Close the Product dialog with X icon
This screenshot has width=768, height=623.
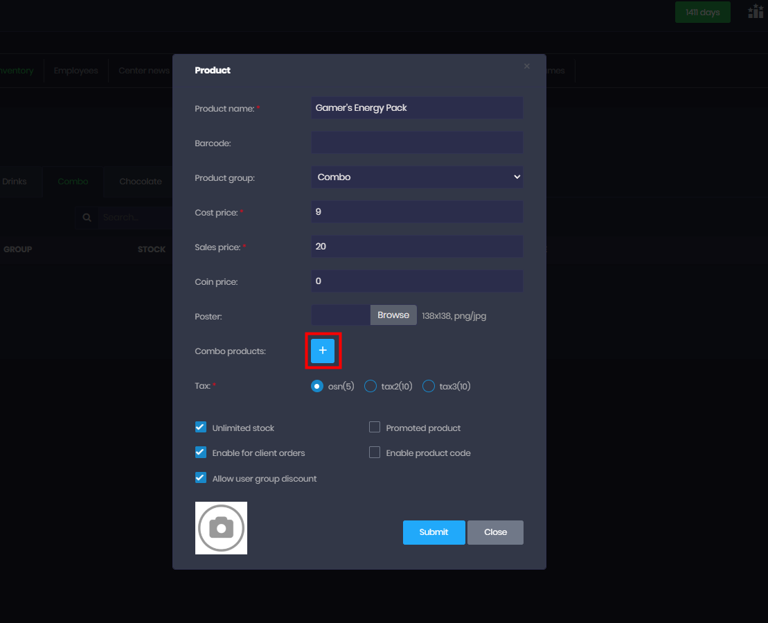526,67
